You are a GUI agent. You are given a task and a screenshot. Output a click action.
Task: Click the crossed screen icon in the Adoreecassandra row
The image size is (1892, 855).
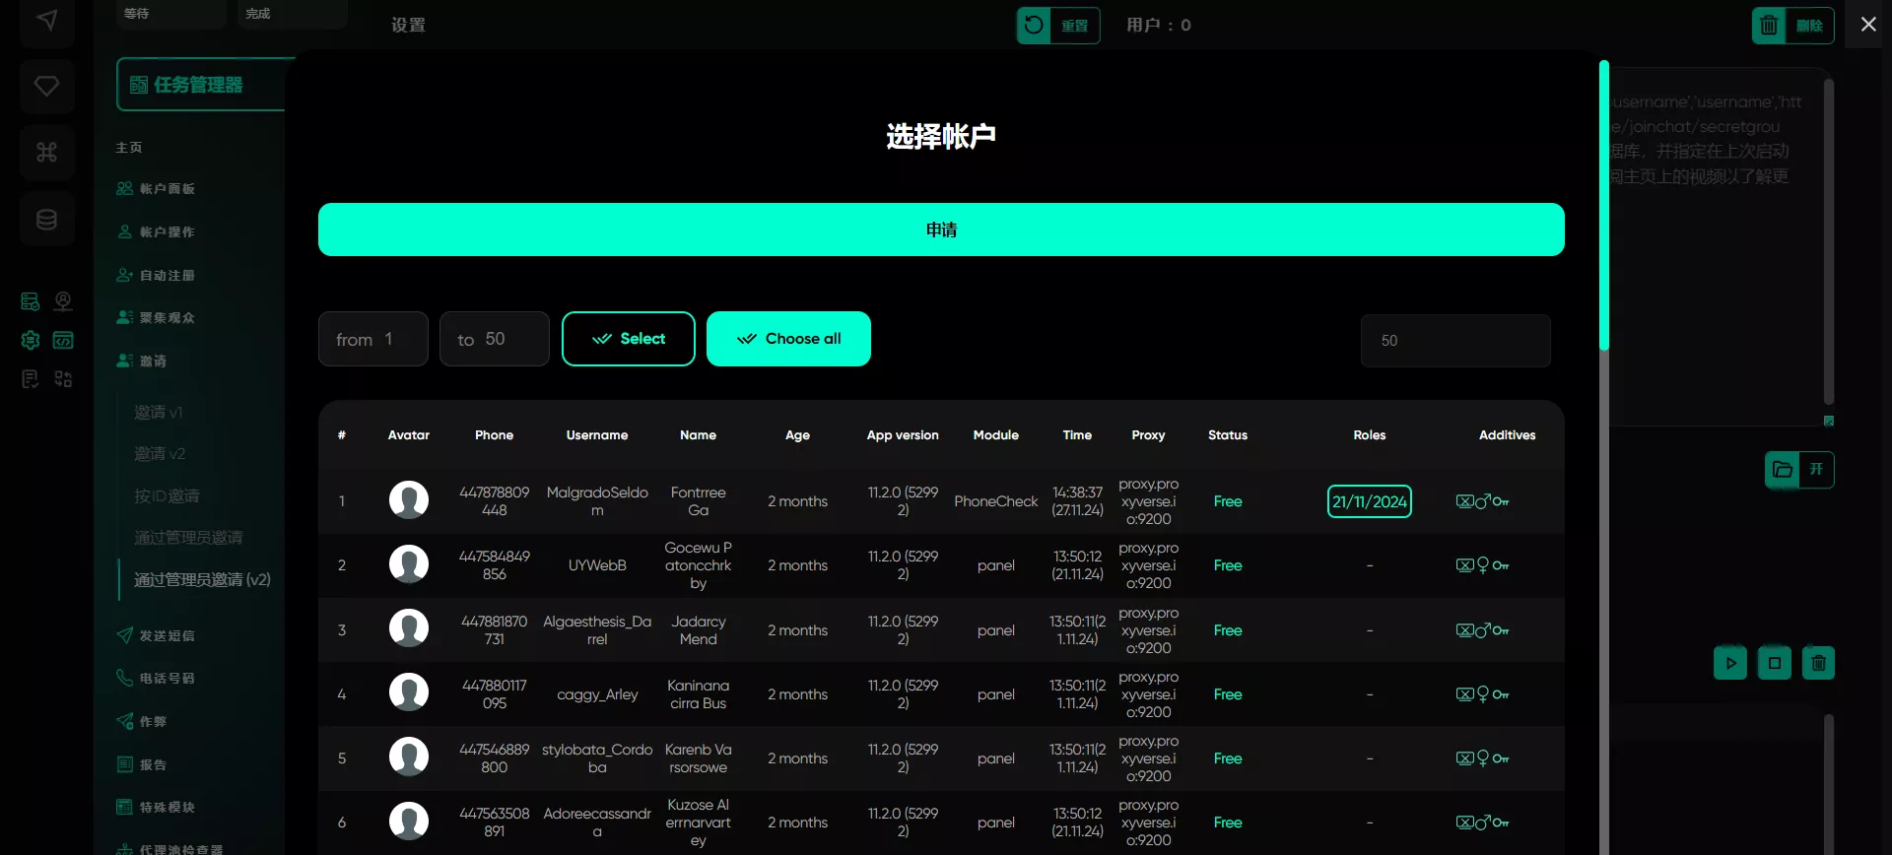point(1464,822)
